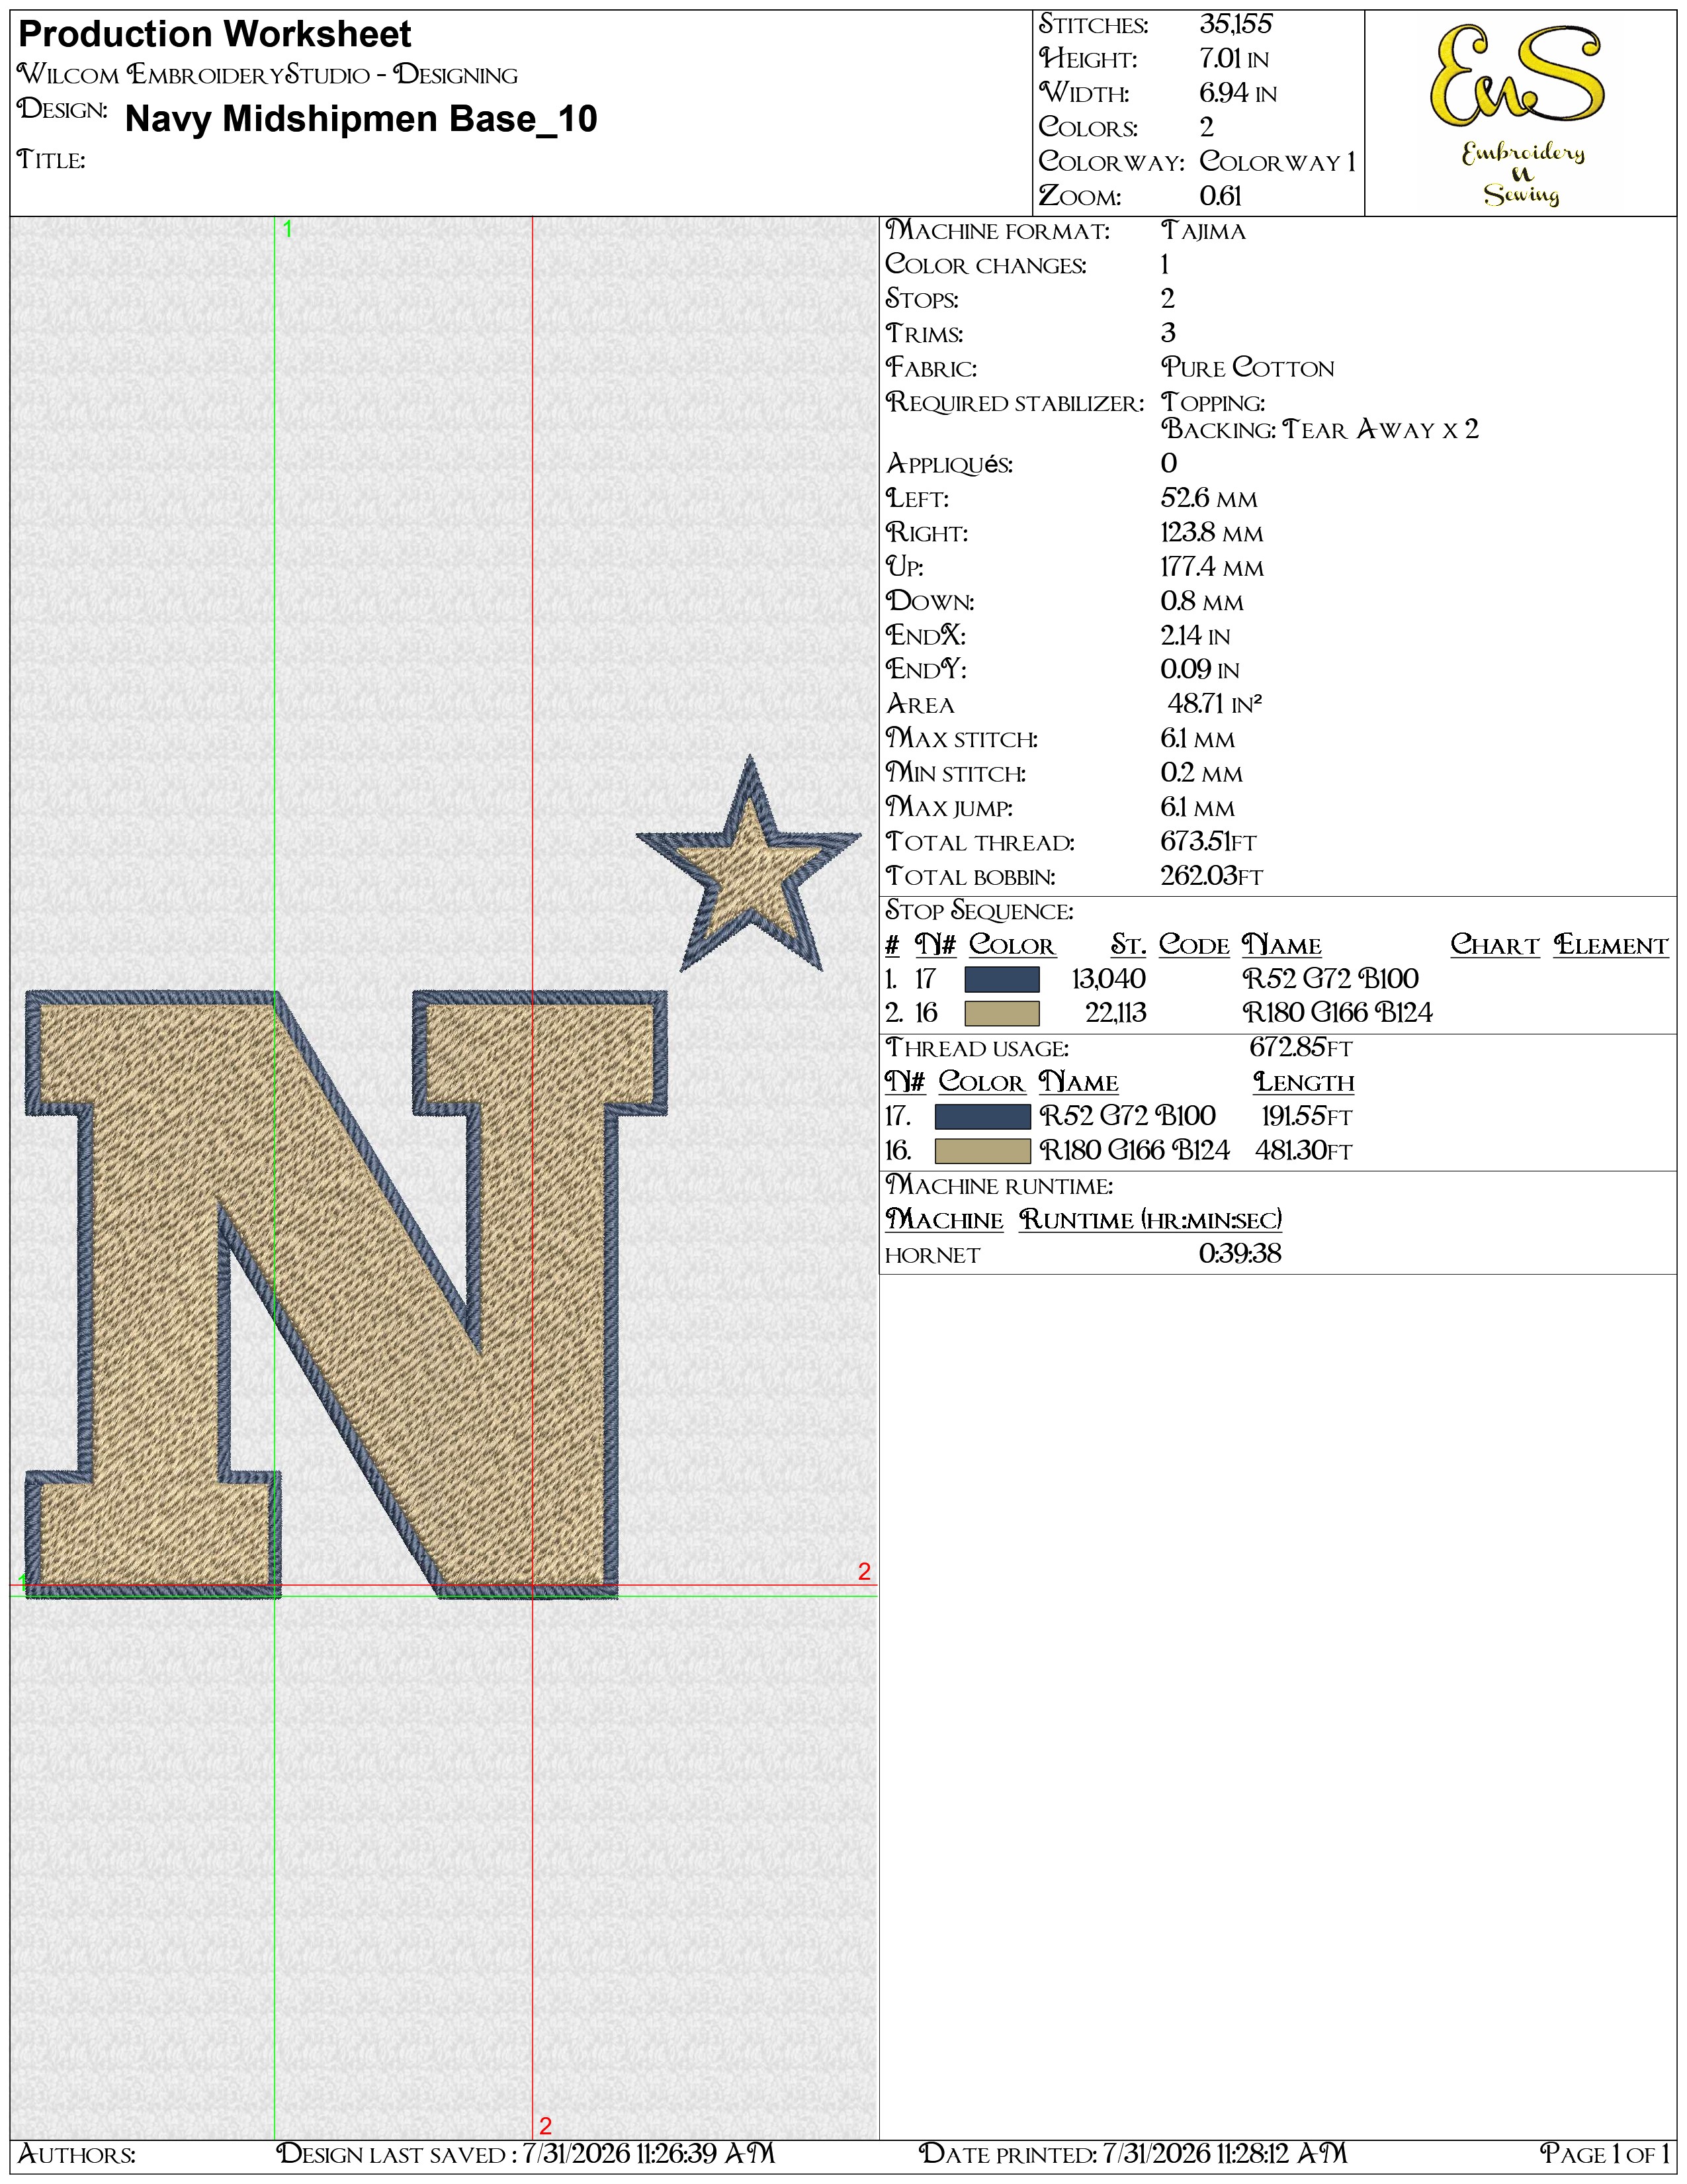The width and height of the screenshot is (1687, 2184).
Task: Click the 'Runtime (hr:min:sec)' column header
Action: point(1150,1220)
